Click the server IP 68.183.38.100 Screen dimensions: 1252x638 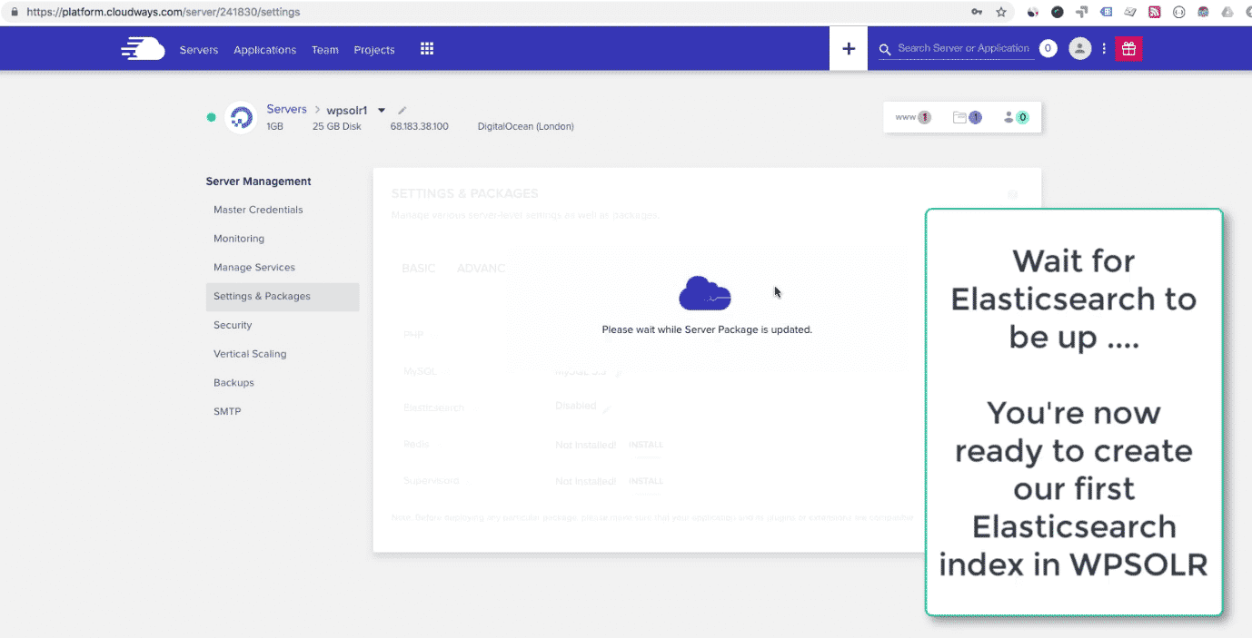420,127
